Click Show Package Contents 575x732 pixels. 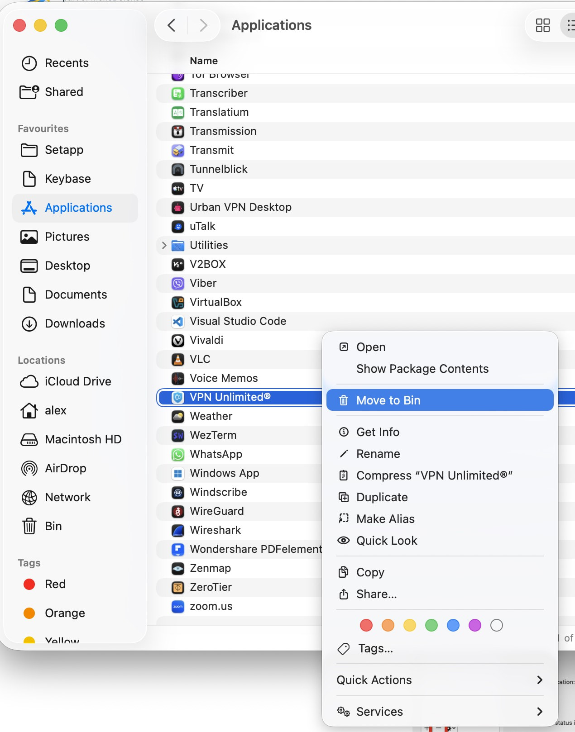422,369
